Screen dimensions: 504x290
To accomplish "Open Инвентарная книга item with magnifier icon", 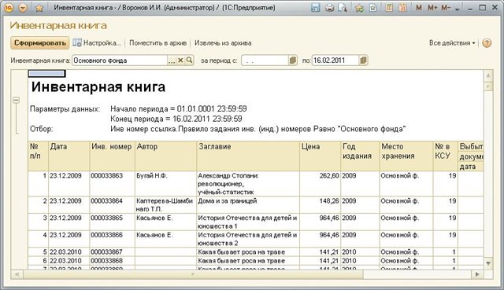I will pos(190,60).
